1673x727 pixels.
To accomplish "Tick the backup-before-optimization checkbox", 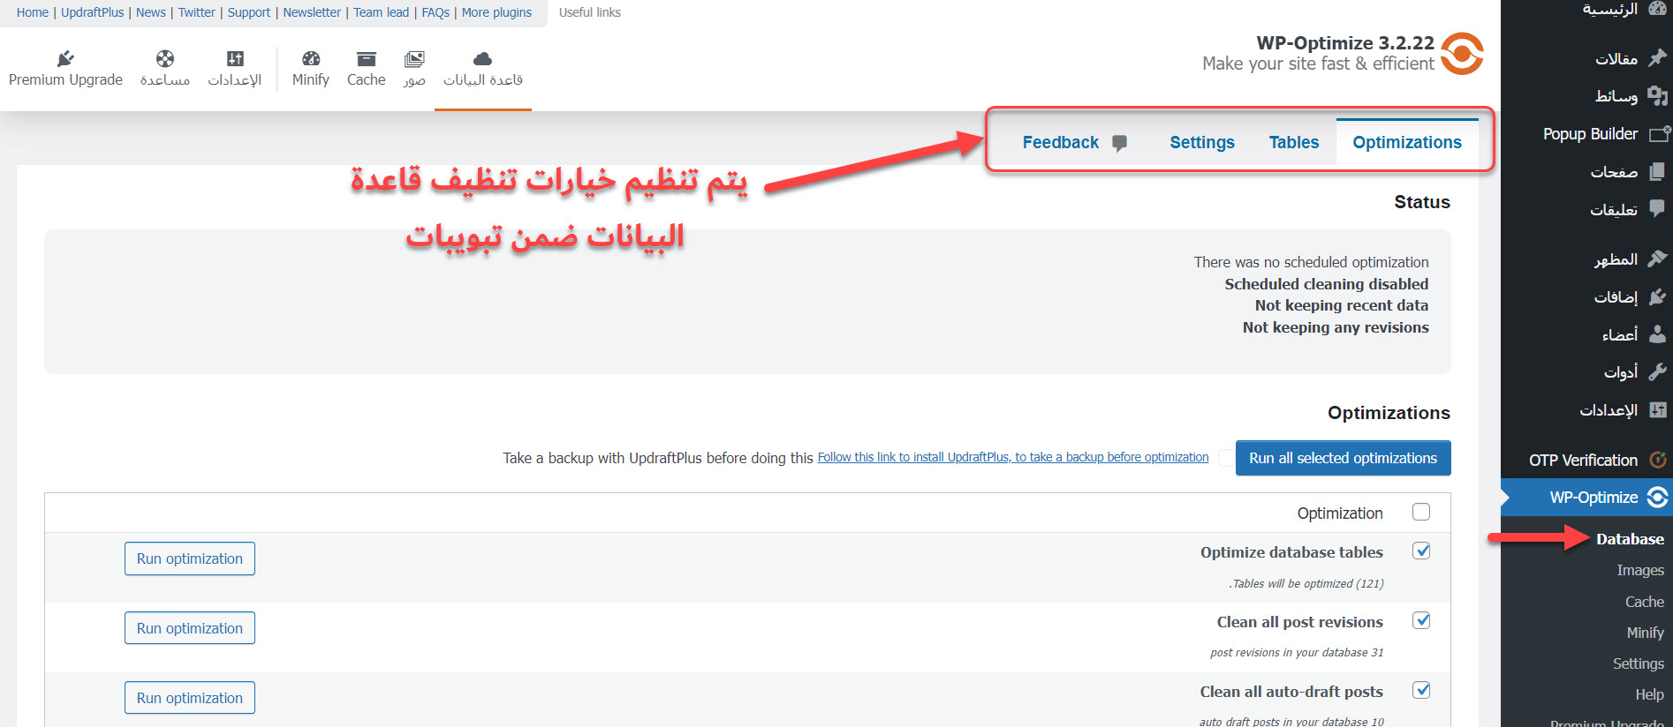I will pyautogui.click(x=1226, y=457).
